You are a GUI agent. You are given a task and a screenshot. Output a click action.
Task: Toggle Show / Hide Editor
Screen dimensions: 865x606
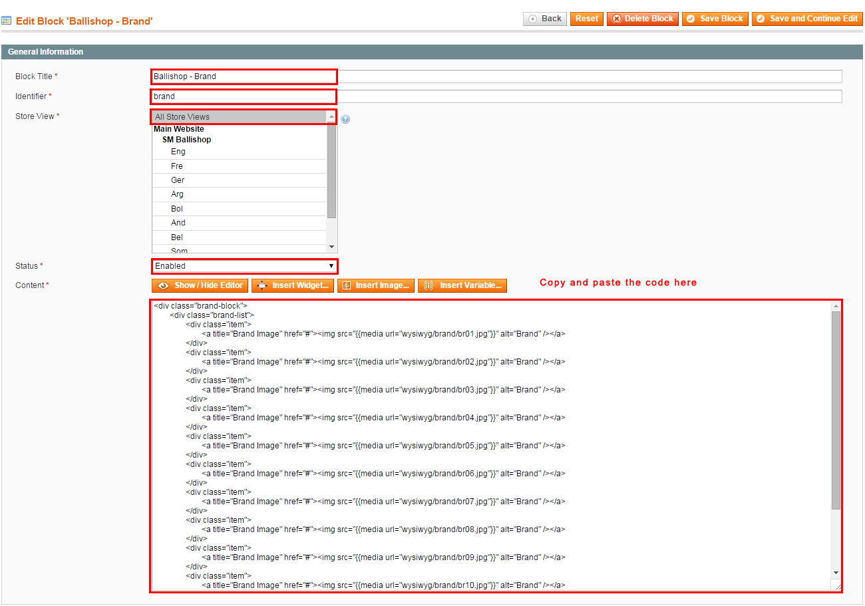(200, 285)
